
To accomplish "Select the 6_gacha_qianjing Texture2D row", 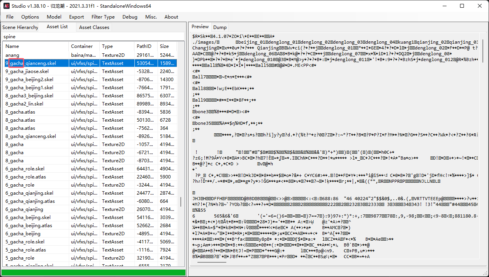I will [x=90, y=209].
